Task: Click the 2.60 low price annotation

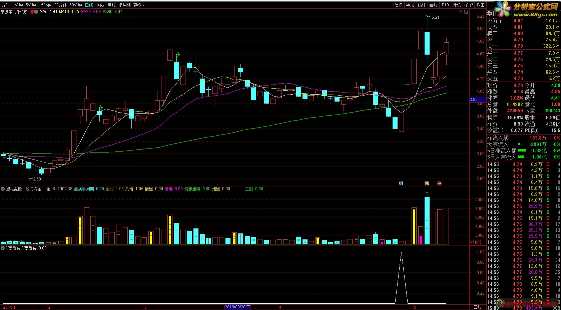Action: pos(37,179)
